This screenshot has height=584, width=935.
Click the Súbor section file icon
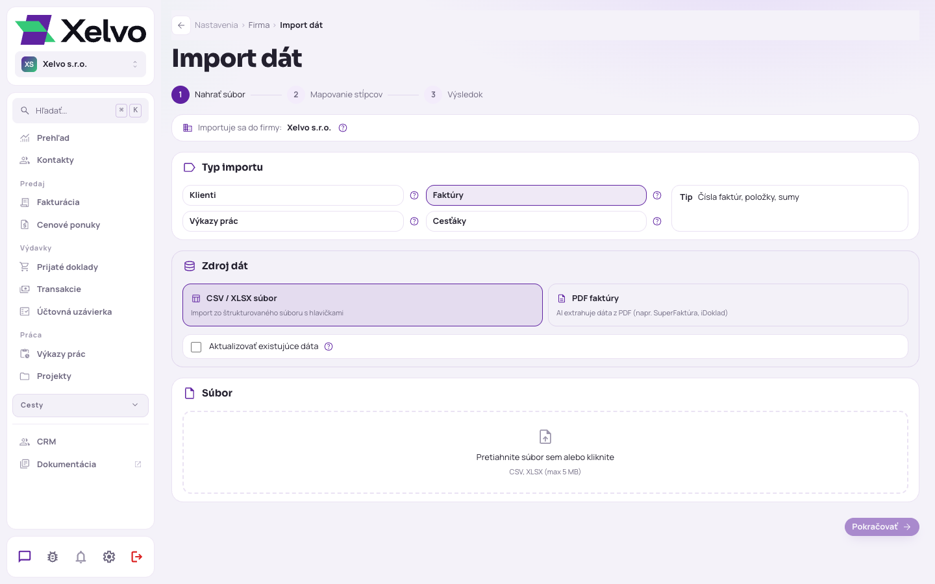click(190, 393)
